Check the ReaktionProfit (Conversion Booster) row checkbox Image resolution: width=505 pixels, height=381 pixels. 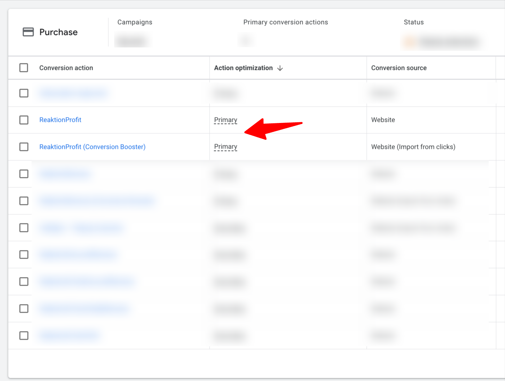[24, 147]
